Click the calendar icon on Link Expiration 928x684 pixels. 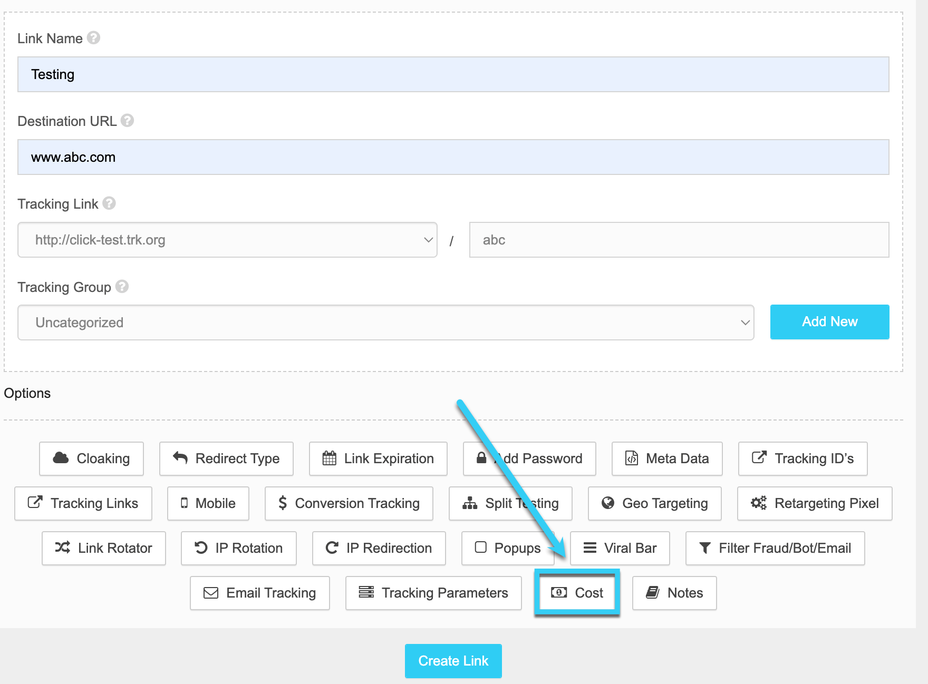point(329,458)
